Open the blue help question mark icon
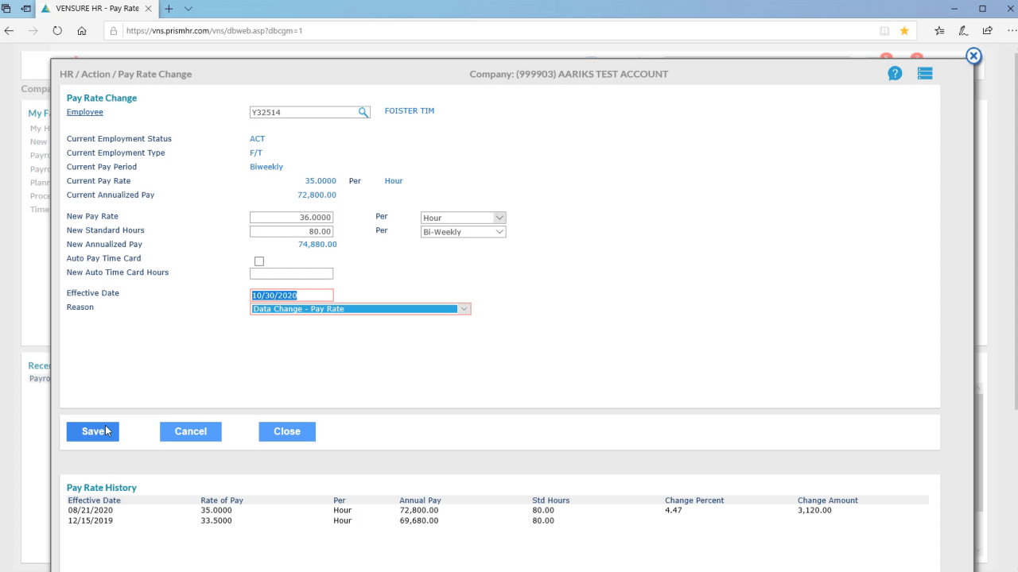 pos(895,74)
